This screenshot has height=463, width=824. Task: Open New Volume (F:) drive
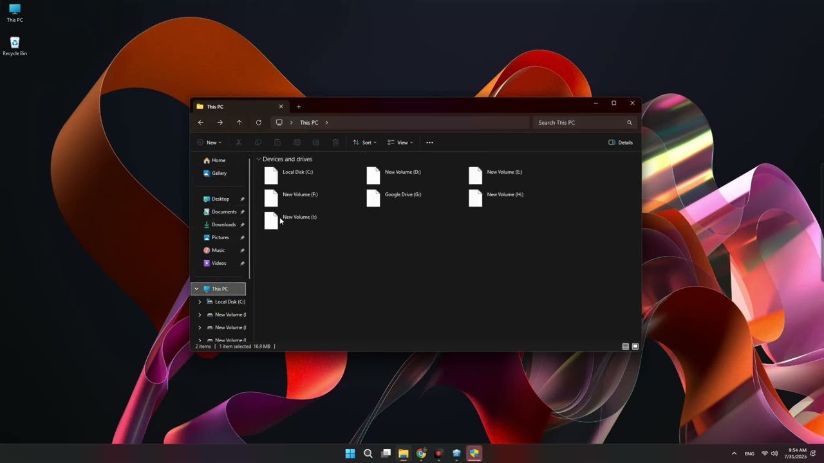[x=291, y=197]
